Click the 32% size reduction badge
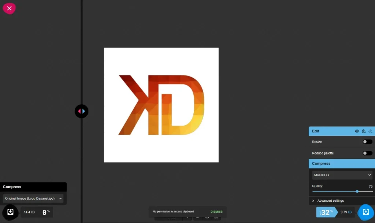This screenshot has height=223, width=375. point(327,212)
